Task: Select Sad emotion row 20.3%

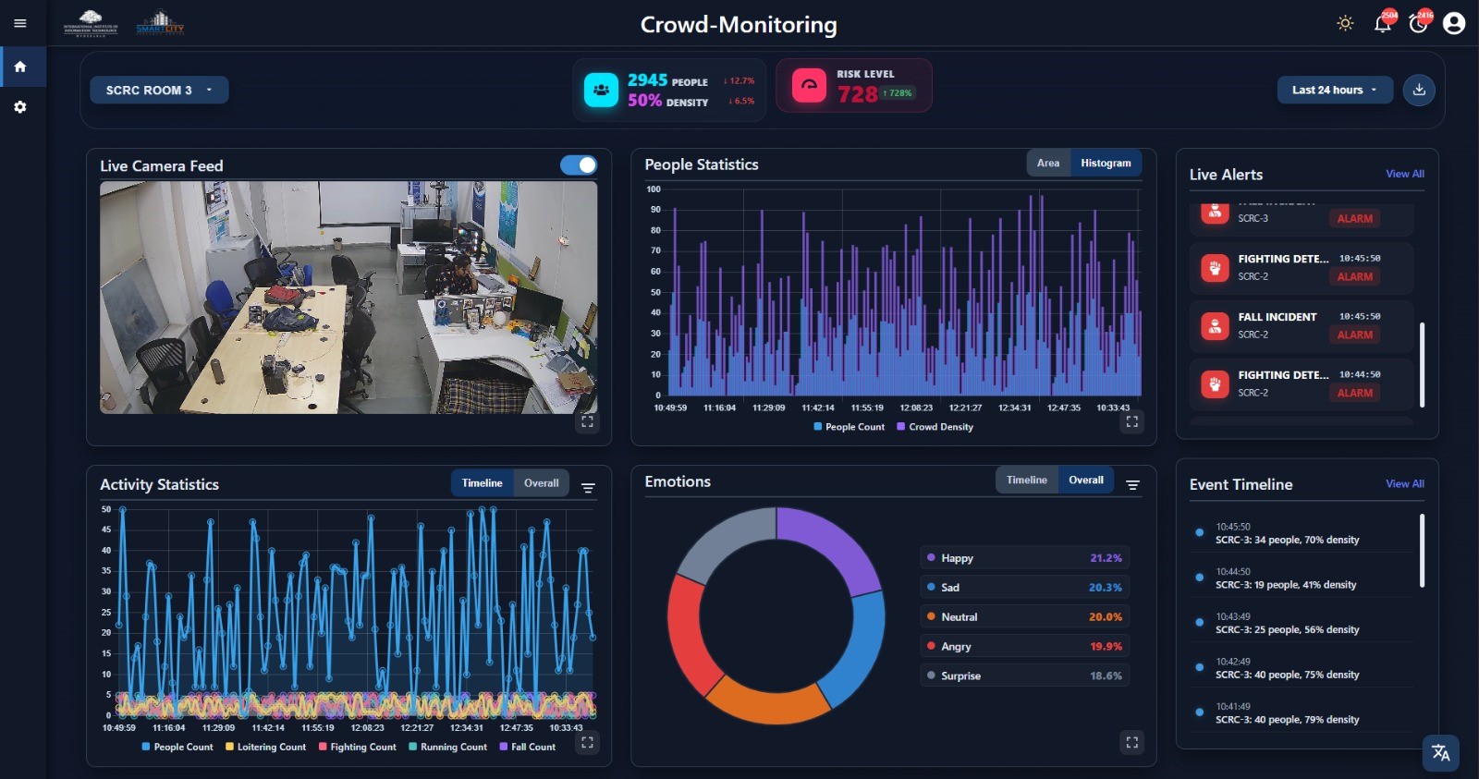Action: [1024, 588]
